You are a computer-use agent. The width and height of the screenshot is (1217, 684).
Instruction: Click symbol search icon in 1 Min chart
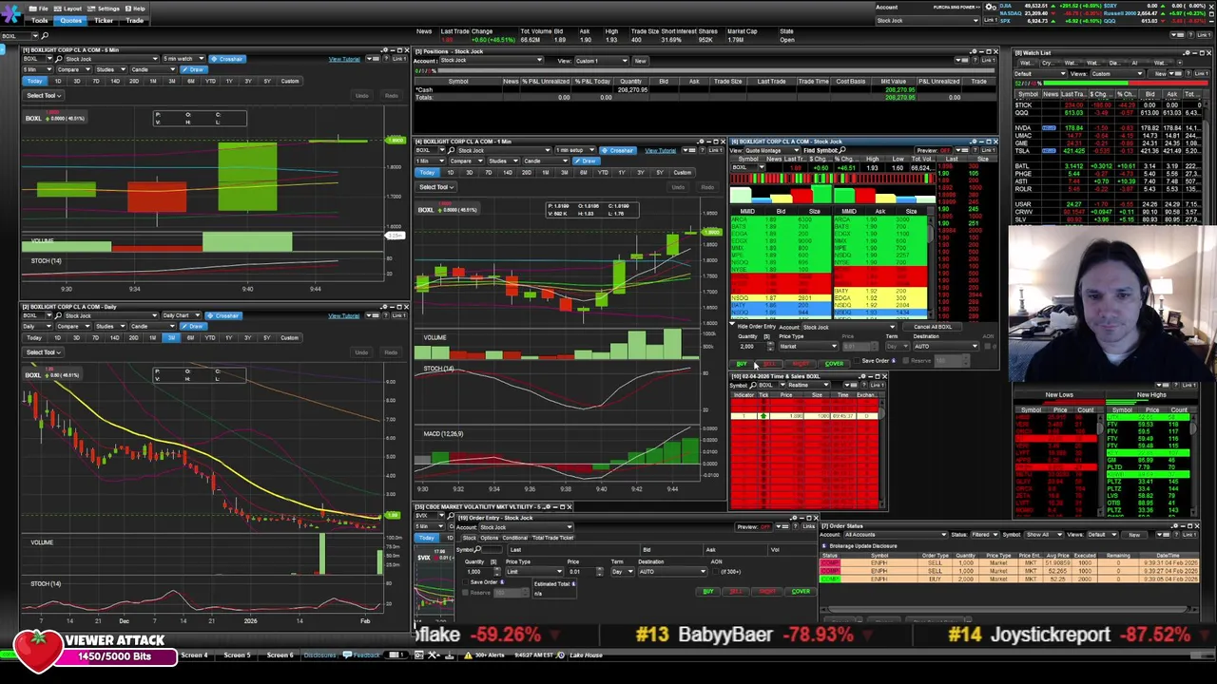coord(451,150)
